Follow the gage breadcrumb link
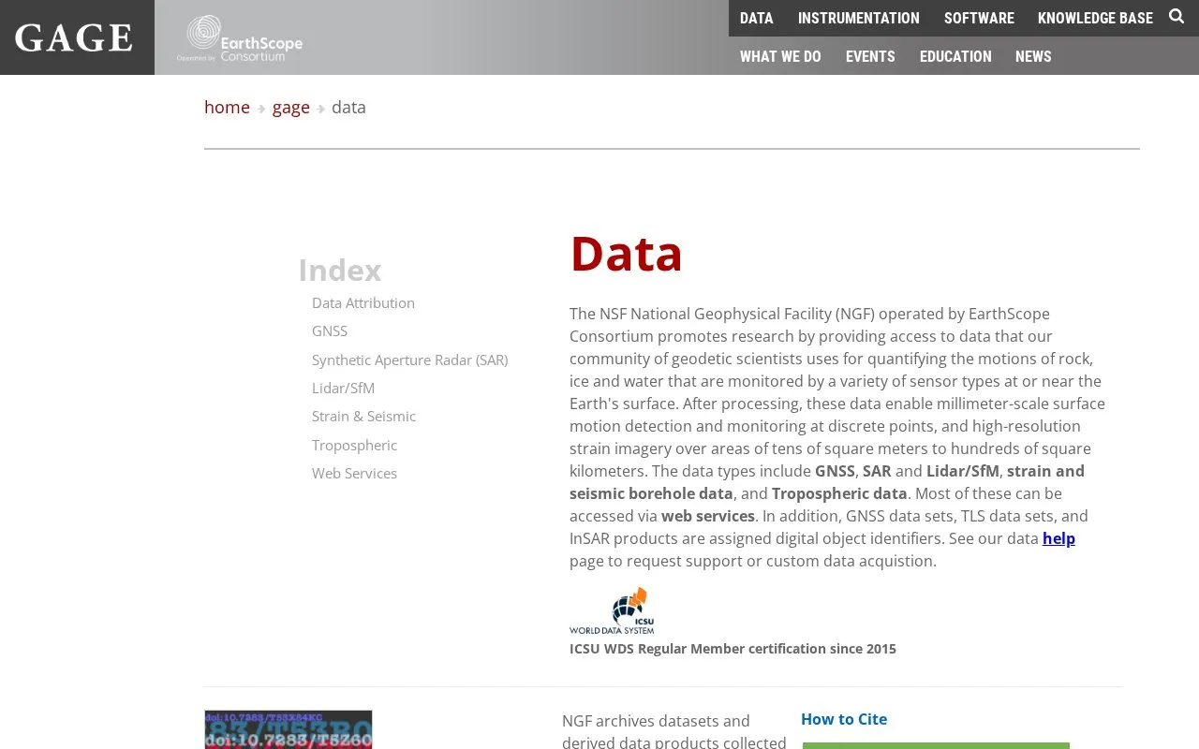Image resolution: width=1199 pixels, height=749 pixels. coord(291,108)
